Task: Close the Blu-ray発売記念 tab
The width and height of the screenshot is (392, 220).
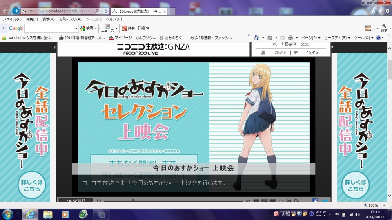Action: click(x=165, y=11)
